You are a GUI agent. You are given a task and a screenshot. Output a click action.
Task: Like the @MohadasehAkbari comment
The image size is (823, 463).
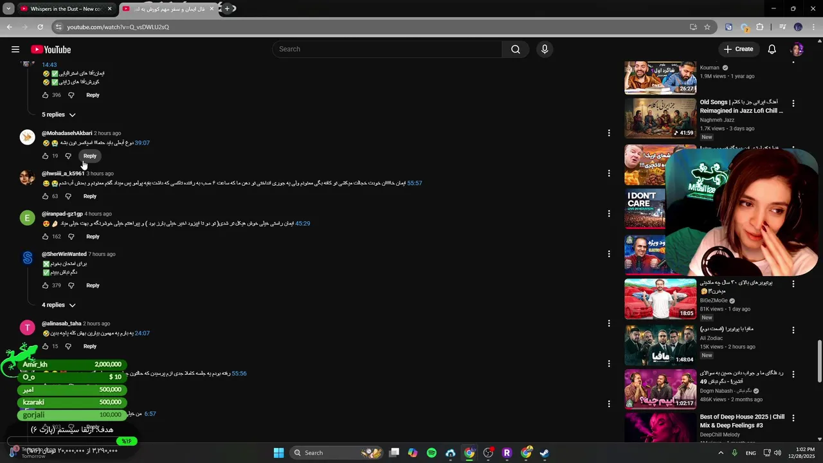45,156
